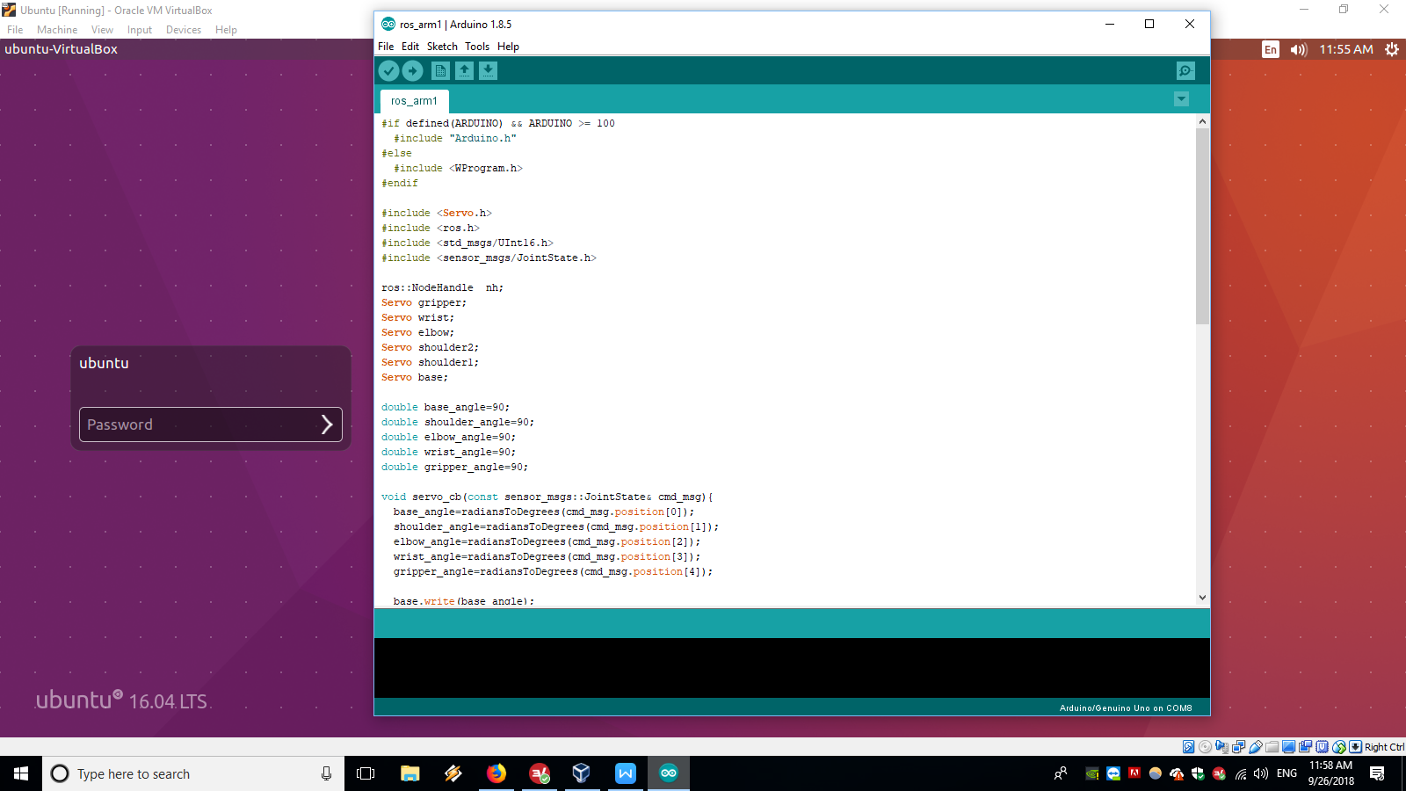Image resolution: width=1406 pixels, height=791 pixels.
Task: Click the Windows volume tray icon
Action: click(x=1261, y=773)
